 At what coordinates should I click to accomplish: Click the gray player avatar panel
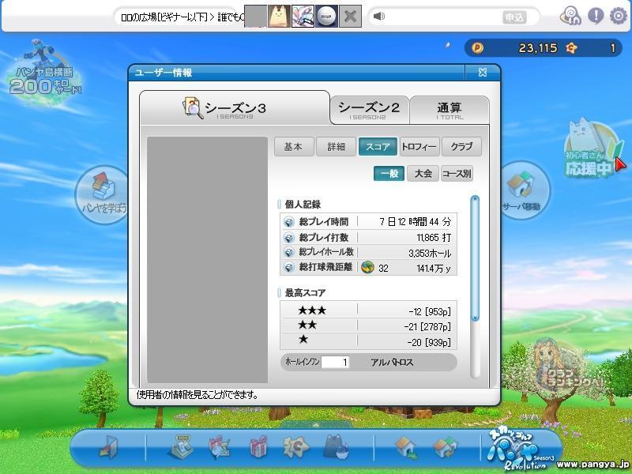tap(207, 260)
